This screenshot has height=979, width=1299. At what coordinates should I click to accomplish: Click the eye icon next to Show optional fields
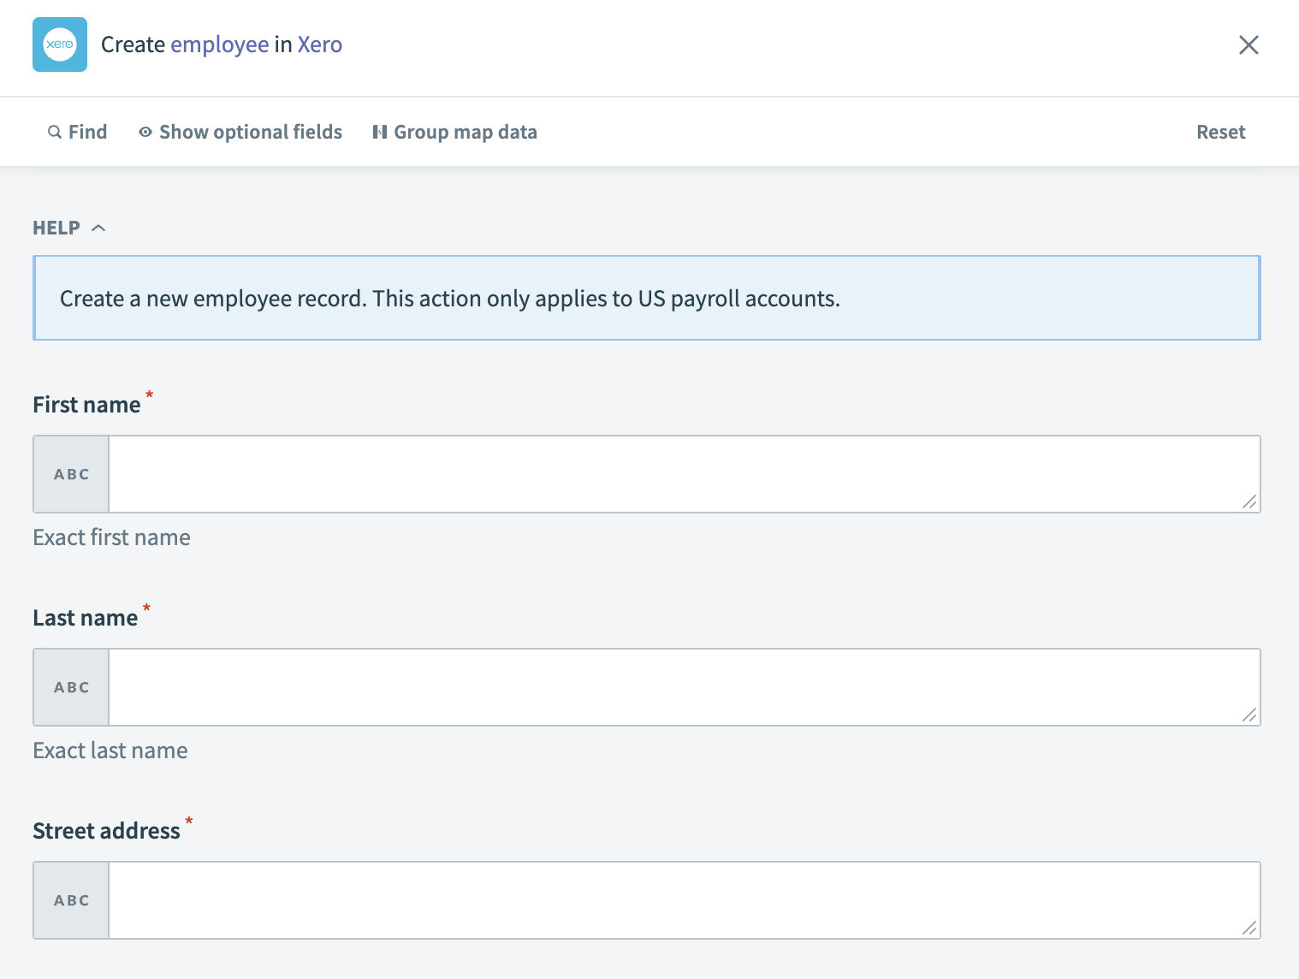click(145, 131)
